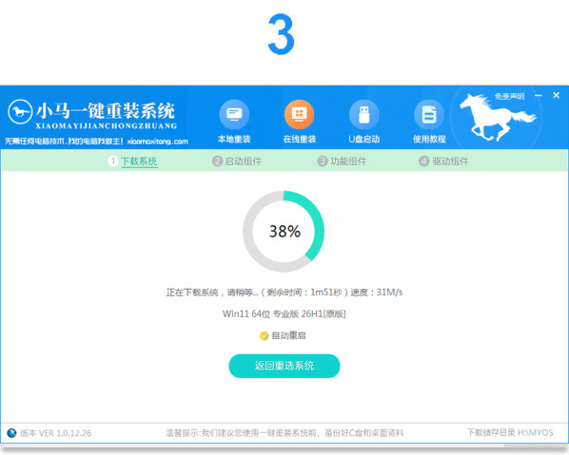Click the 返回重选系统 button
This screenshot has width=569, height=455.
click(284, 366)
